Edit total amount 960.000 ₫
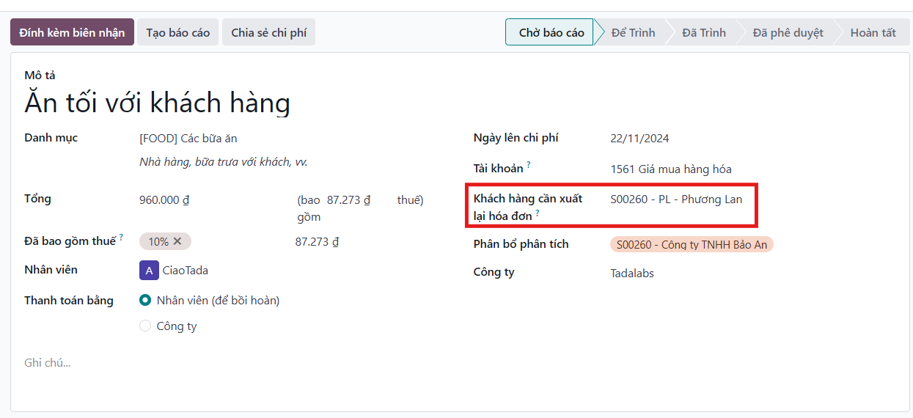The width and height of the screenshot is (913, 418). pyautogui.click(x=164, y=199)
